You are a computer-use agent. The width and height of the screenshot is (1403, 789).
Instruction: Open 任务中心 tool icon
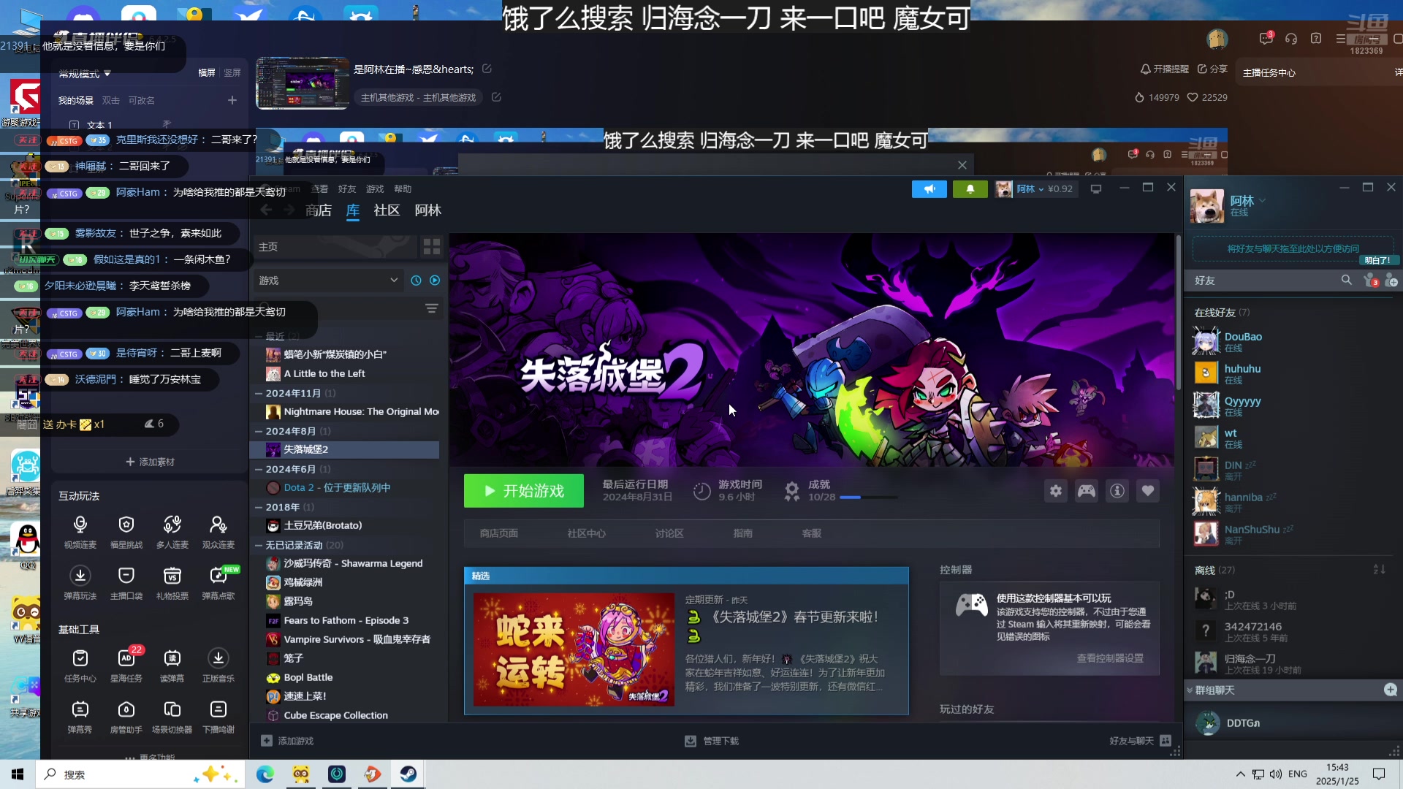[x=80, y=666]
